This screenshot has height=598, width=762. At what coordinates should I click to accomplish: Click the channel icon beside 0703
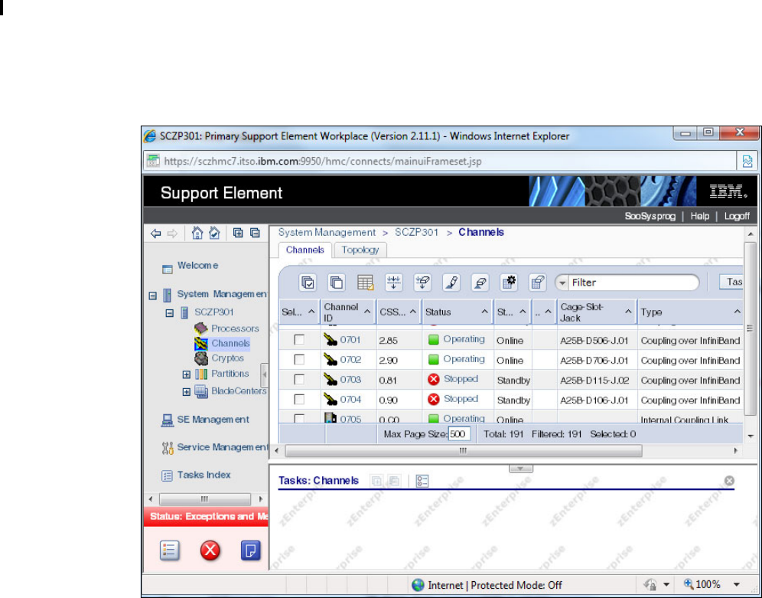coord(331,379)
